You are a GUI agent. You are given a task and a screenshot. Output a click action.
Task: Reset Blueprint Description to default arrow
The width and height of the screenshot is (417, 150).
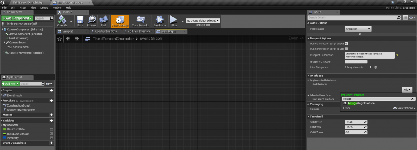click(x=397, y=55)
